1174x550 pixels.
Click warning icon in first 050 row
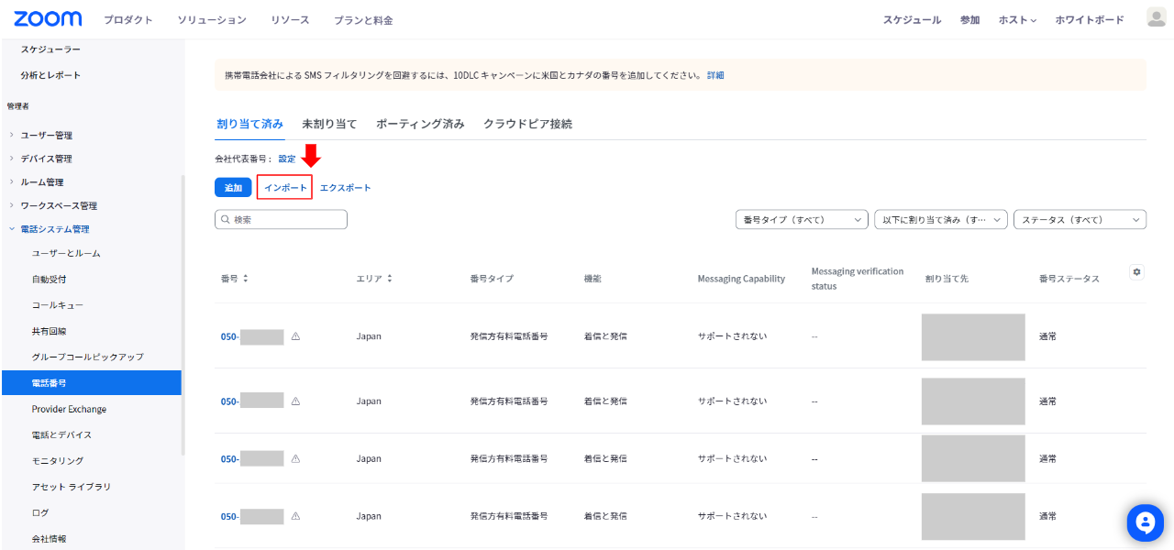[295, 336]
